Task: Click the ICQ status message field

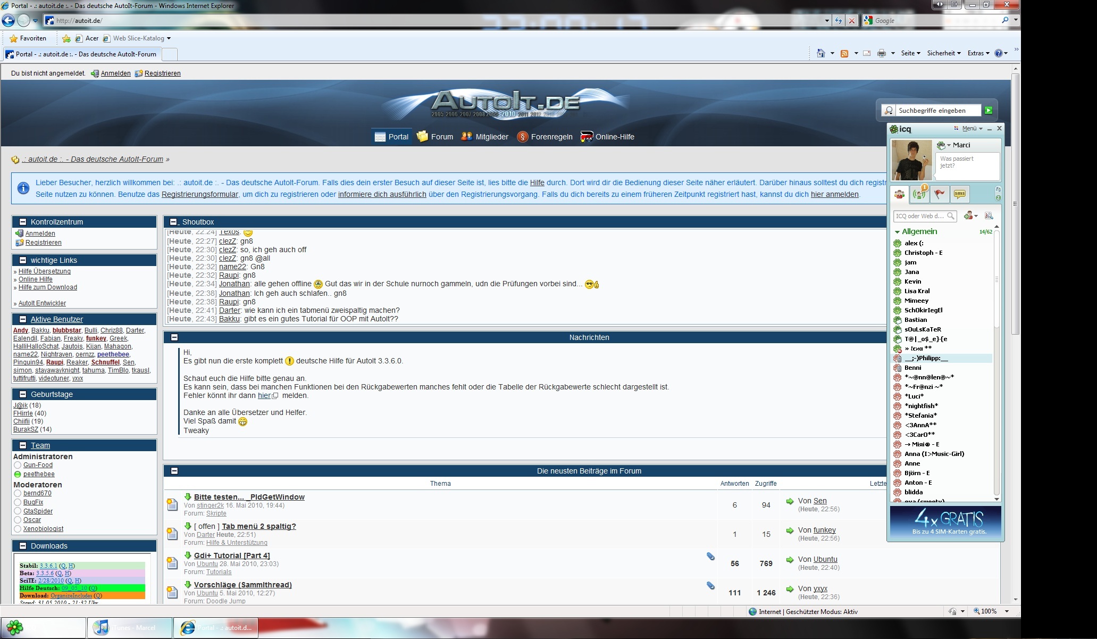Action: (967, 165)
